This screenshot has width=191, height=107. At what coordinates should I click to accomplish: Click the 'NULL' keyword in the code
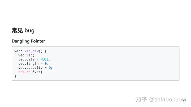coord(45,59)
